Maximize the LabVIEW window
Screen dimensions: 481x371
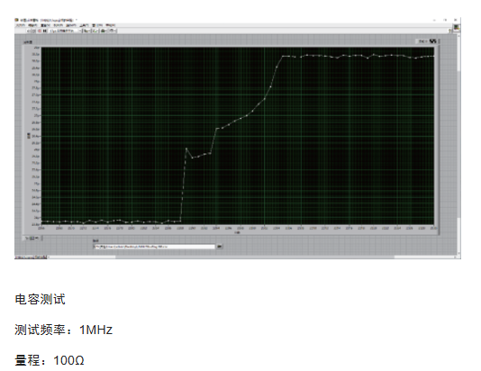click(445, 20)
